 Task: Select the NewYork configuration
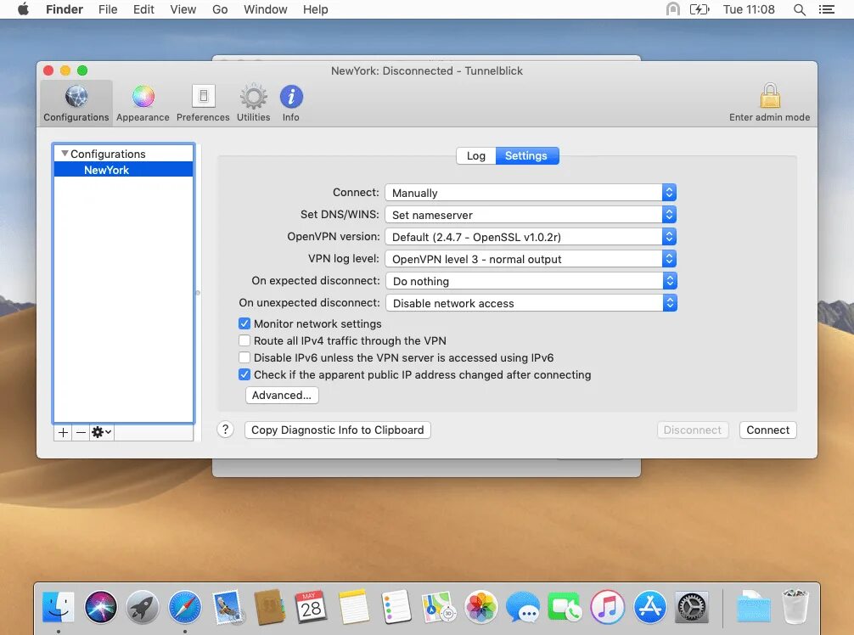(x=123, y=170)
